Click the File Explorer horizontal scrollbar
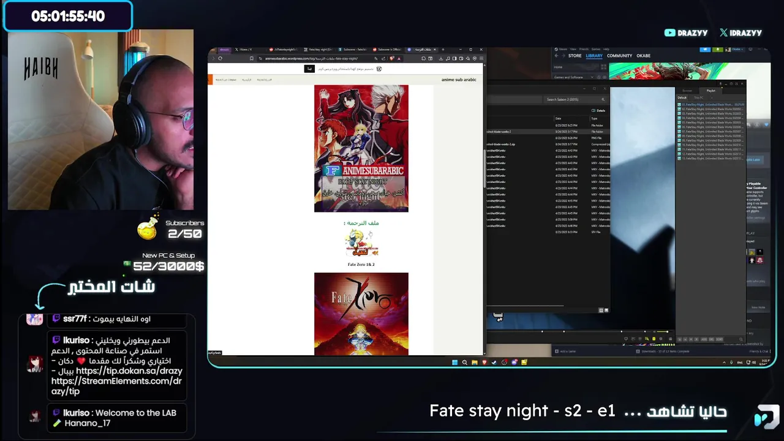This screenshot has height=441, width=784. (x=526, y=306)
